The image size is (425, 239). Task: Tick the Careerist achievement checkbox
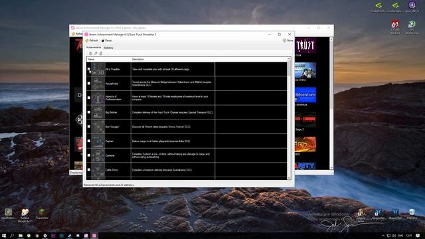[x=89, y=155]
